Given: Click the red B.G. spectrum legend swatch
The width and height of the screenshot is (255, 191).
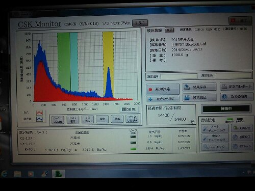Looking at the screenshot, I should (x=39, y=113).
